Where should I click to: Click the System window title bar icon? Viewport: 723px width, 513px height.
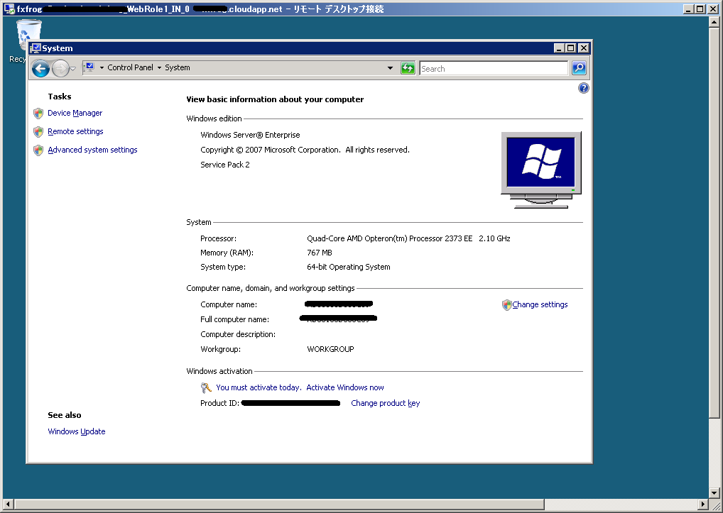click(x=36, y=48)
